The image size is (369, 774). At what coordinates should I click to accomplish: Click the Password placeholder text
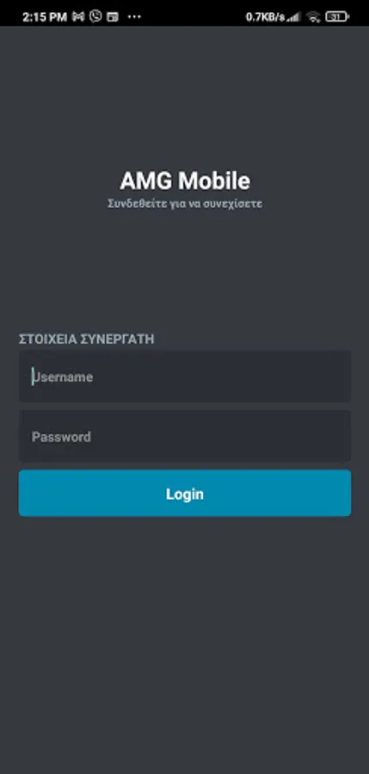(61, 437)
